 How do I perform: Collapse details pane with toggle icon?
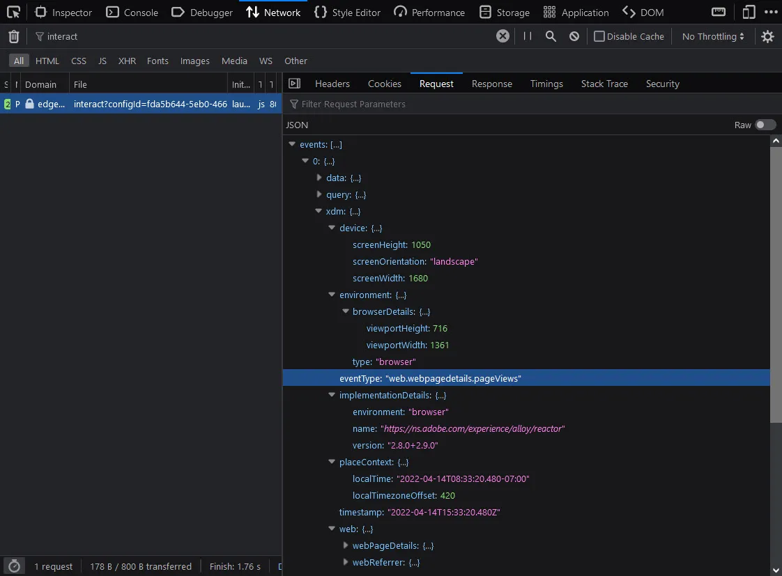point(295,83)
